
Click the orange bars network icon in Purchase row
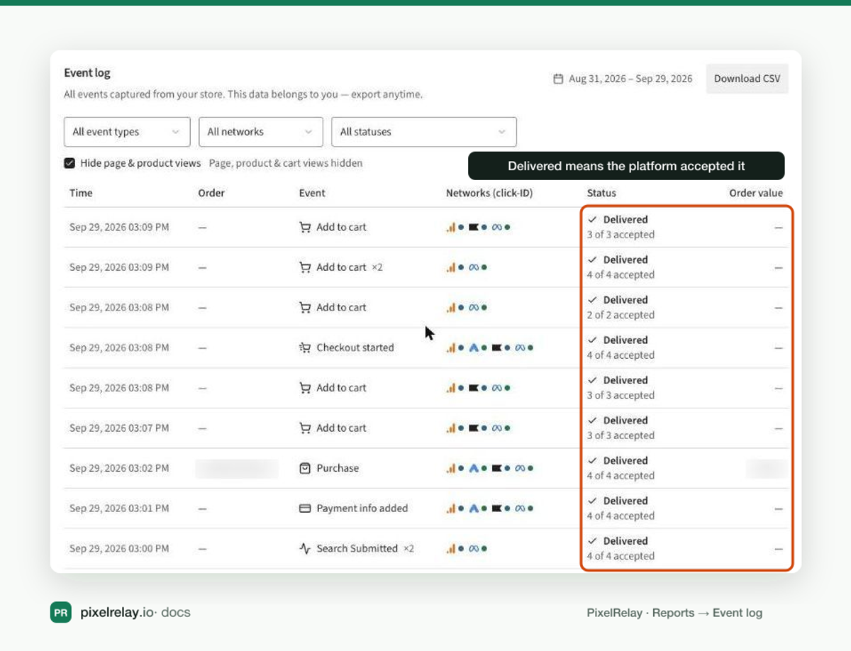(x=450, y=469)
